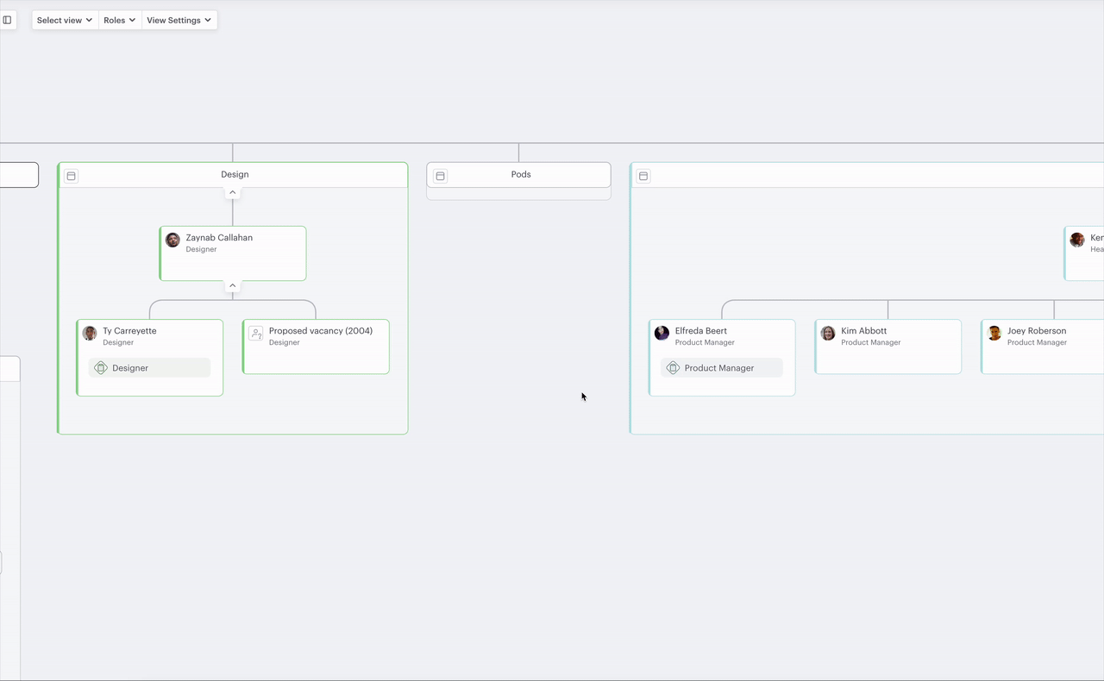Collapse Zaynab Callahan's direct reports
Image resolution: width=1104 pixels, height=681 pixels.
point(232,284)
